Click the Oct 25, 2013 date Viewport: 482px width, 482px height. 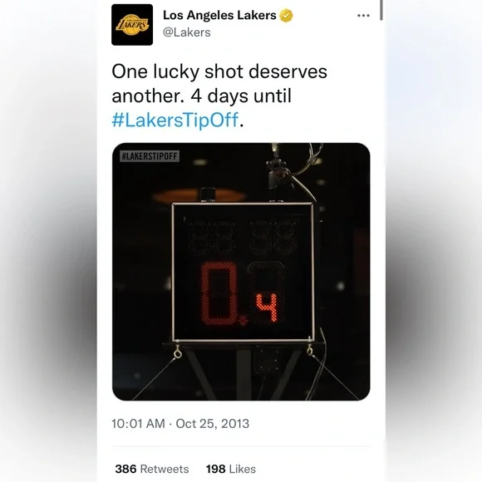tap(213, 424)
